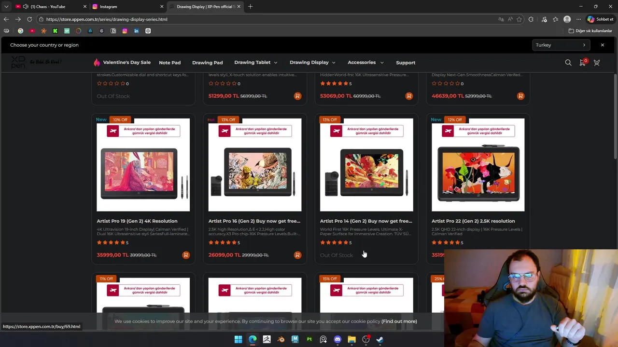
Task: Open Discord from the taskbar
Action: tap(337, 339)
